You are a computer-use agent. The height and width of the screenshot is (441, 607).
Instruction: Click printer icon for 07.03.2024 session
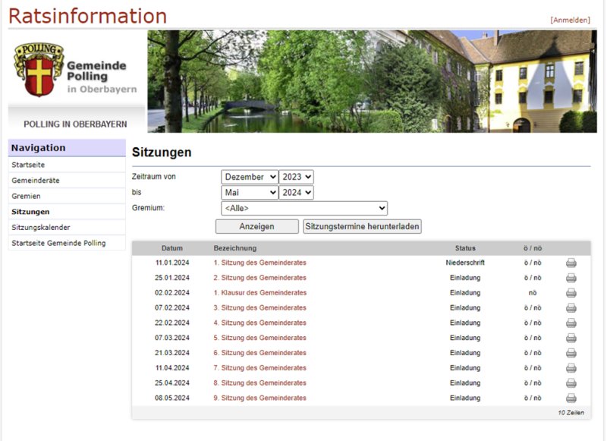[x=571, y=338]
